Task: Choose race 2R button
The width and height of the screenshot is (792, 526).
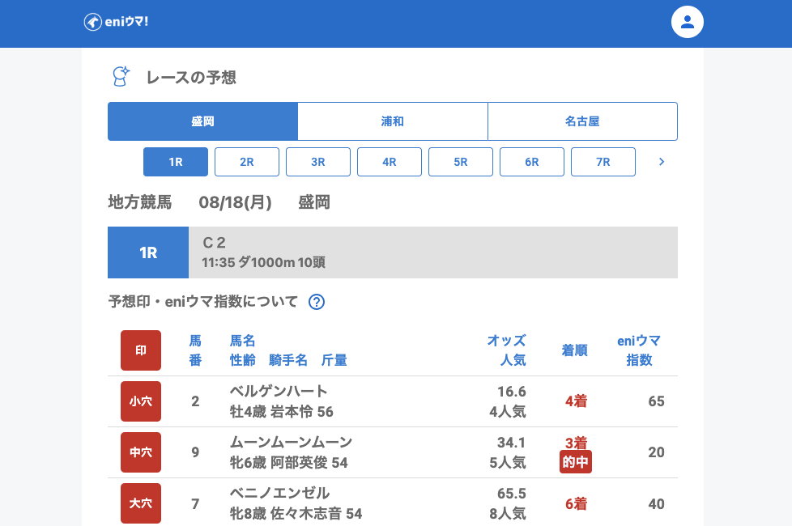Action: (x=247, y=162)
